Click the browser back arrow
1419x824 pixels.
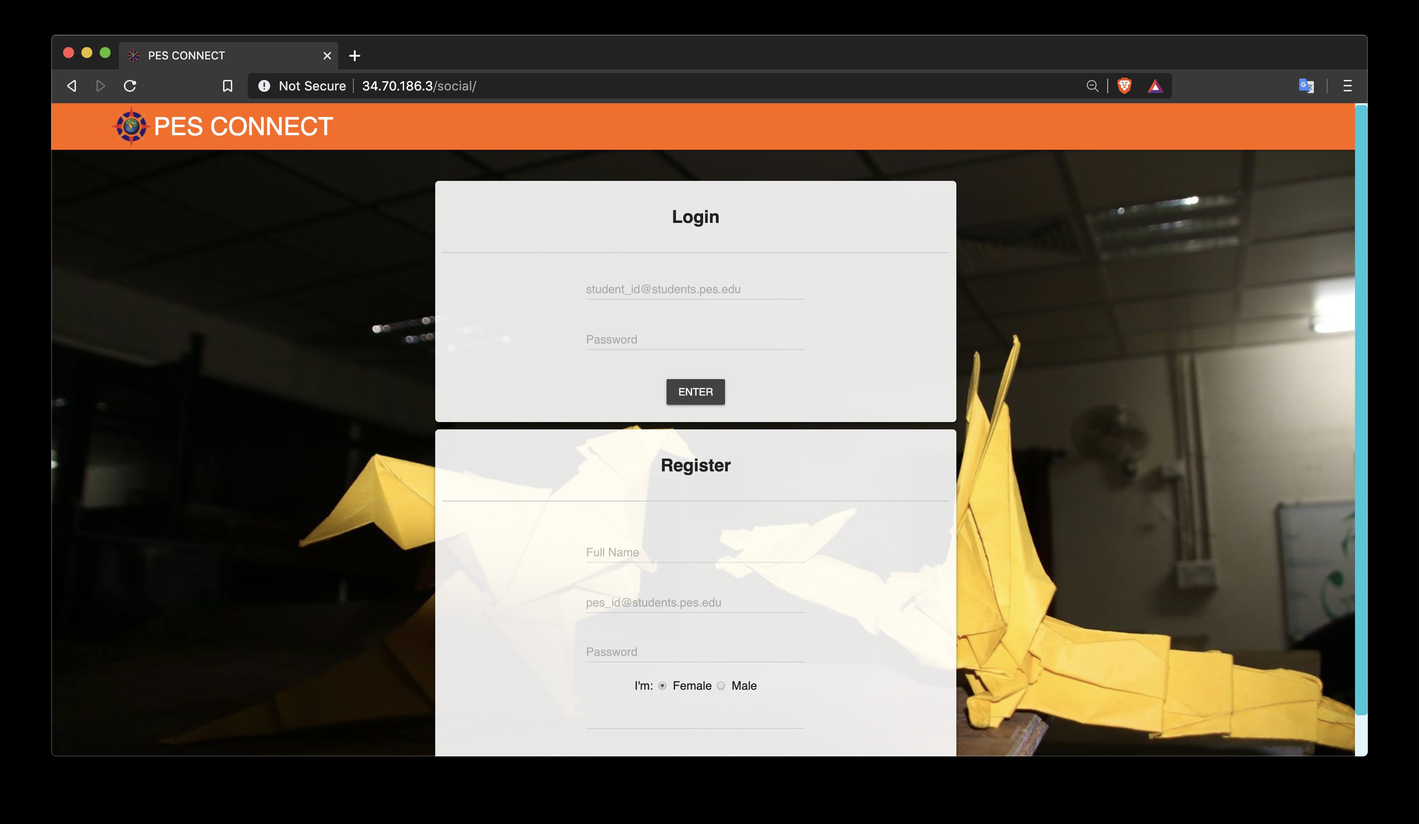pos(71,86)
